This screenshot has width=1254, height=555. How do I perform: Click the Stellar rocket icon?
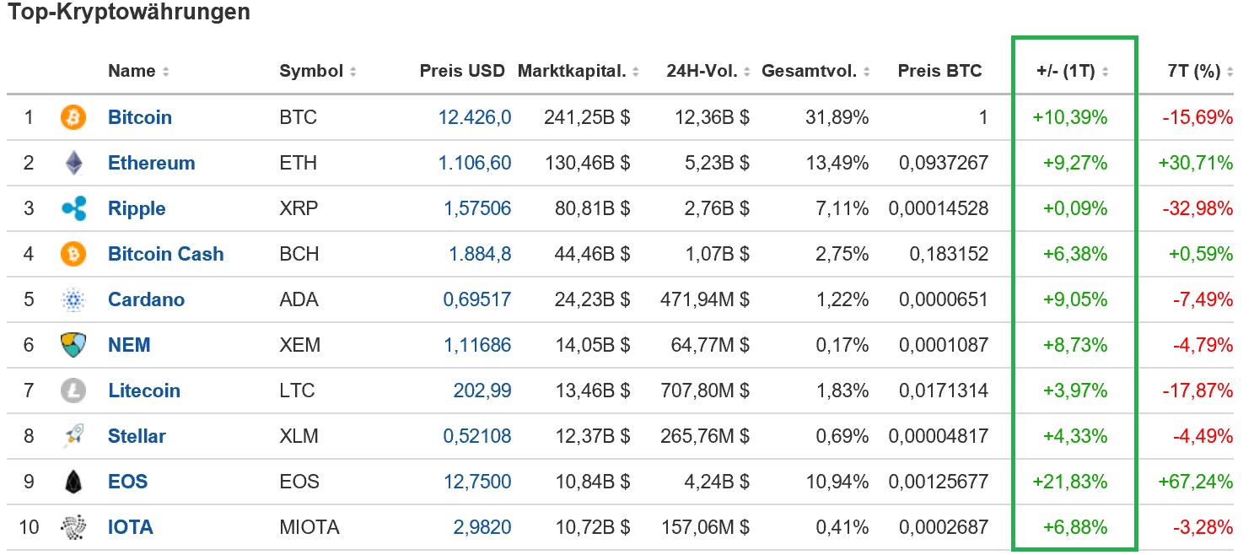tap(73, 436)
